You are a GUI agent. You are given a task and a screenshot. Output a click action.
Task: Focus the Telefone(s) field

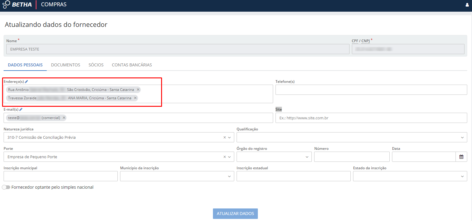pos(371,90)
